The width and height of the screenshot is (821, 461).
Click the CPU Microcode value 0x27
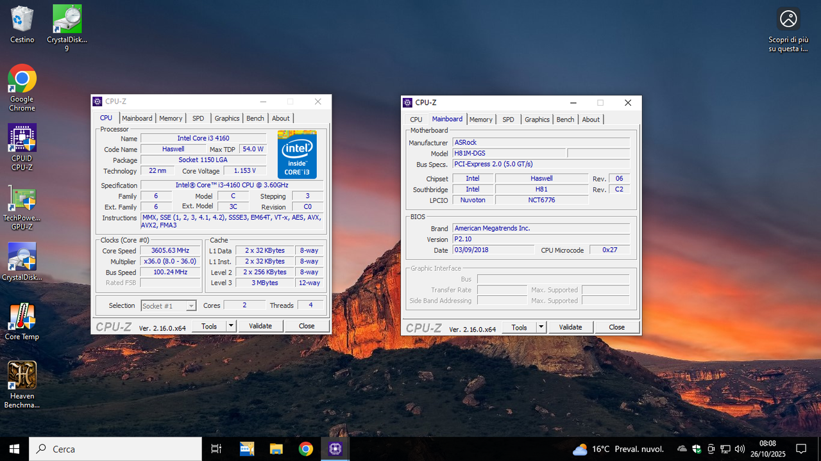coord(609,250)
